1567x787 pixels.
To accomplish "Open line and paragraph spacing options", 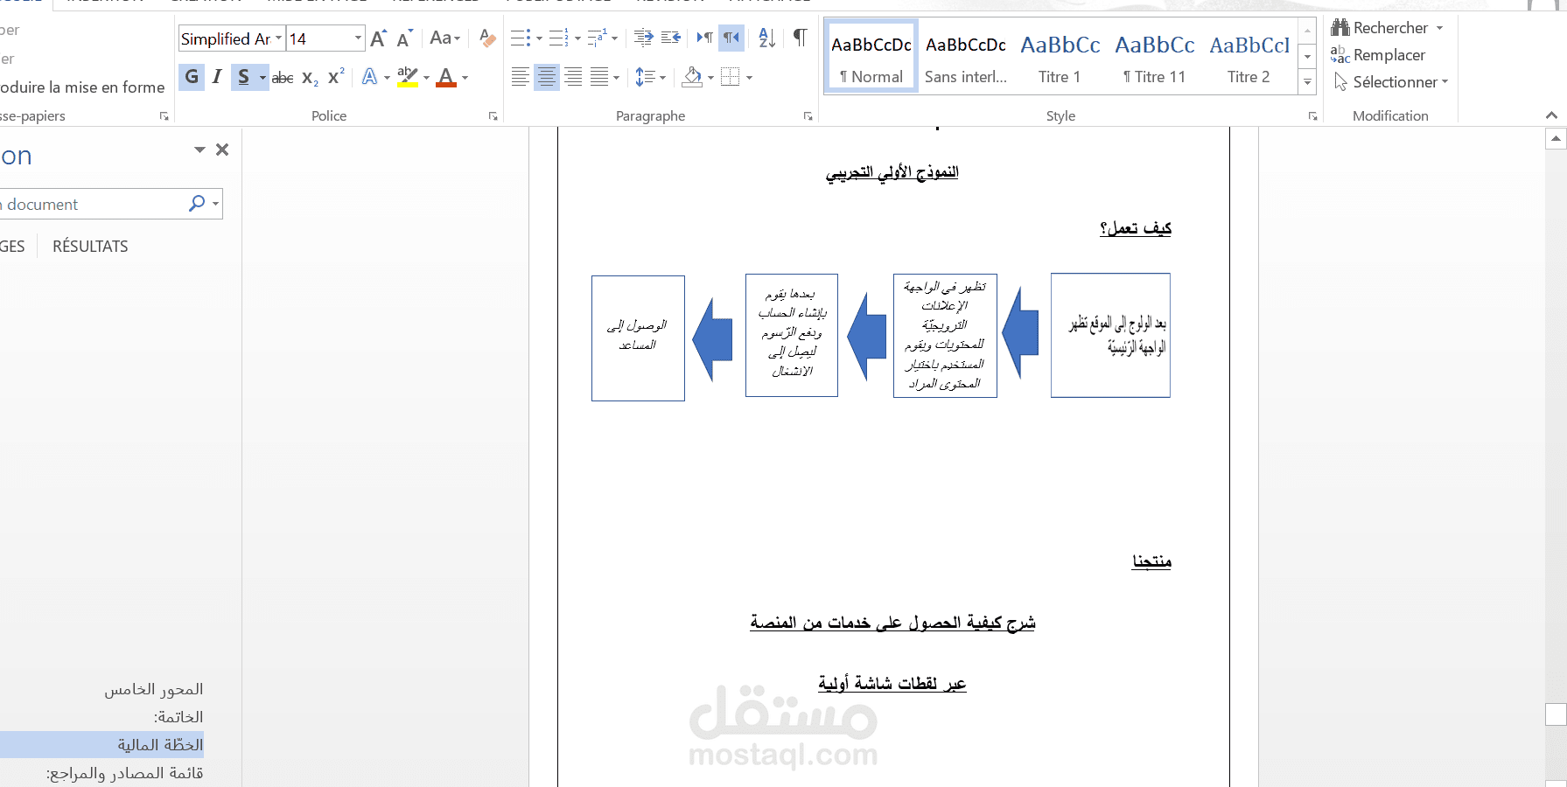I will click(x=645, y=77).
